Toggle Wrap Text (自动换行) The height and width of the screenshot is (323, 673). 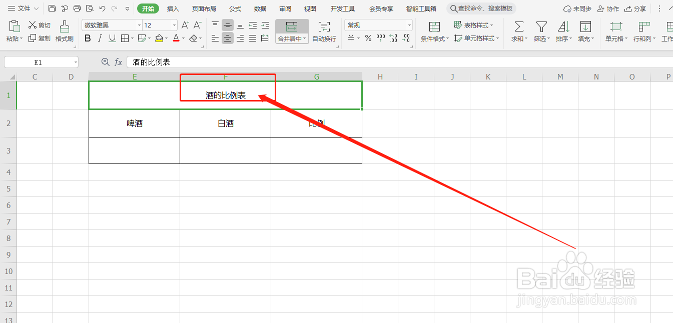324,31
